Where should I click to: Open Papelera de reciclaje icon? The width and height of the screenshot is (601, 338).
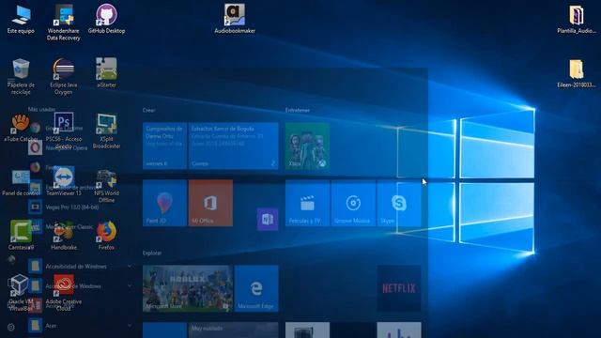tap(21, 77)
